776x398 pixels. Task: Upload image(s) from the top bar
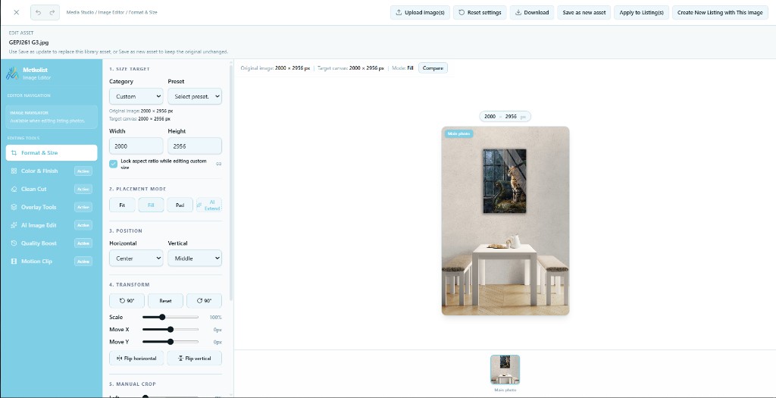coord(420,12)
